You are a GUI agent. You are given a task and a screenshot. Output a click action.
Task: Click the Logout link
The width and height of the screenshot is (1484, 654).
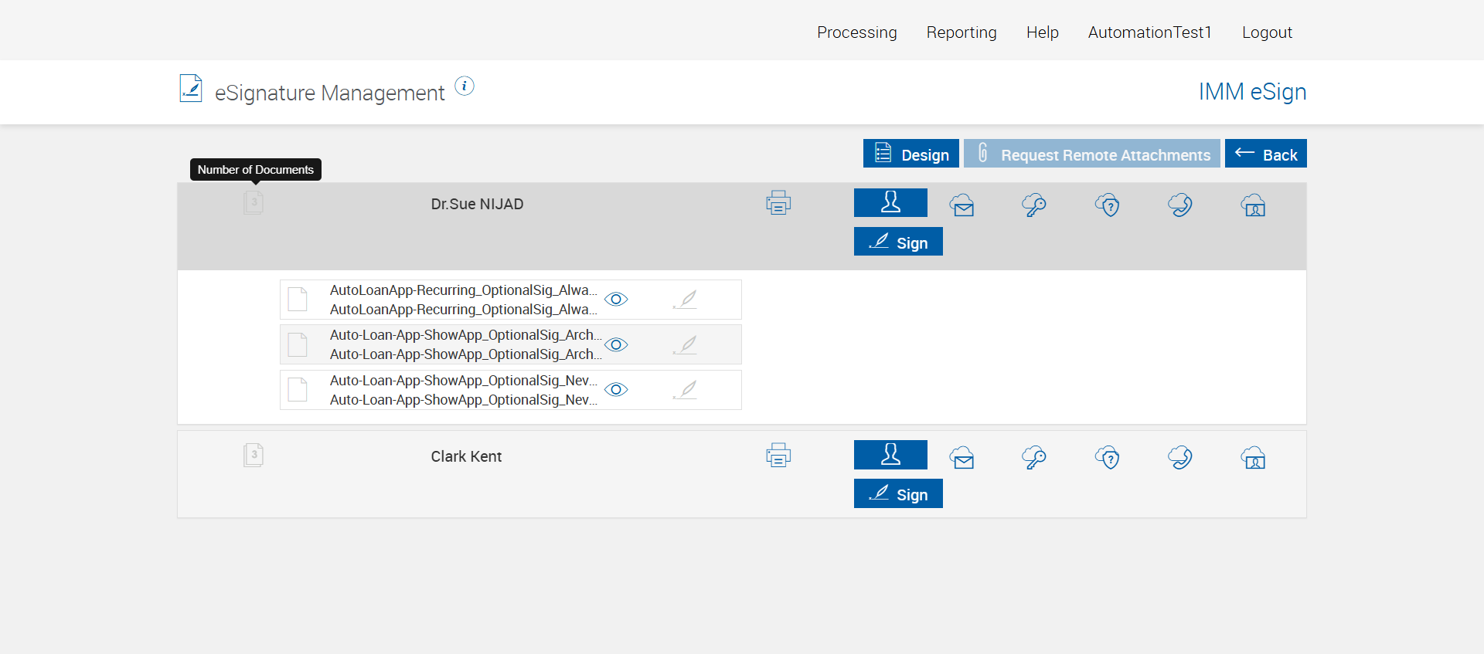[1267, 32]
